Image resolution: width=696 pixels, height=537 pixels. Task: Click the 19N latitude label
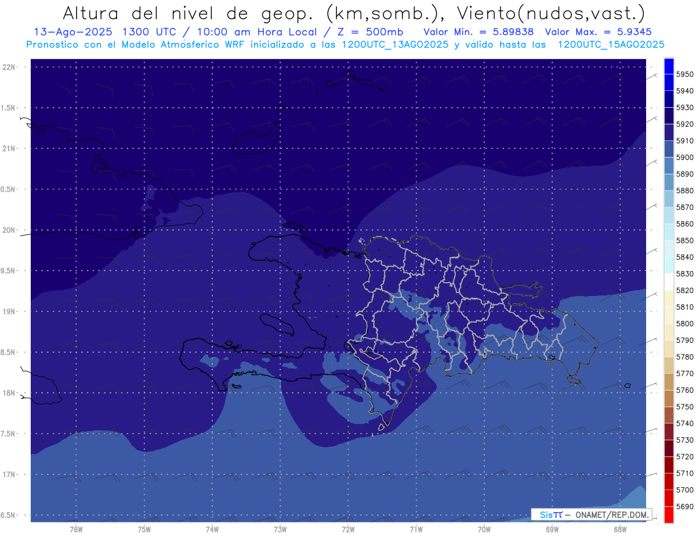[9, 312]
